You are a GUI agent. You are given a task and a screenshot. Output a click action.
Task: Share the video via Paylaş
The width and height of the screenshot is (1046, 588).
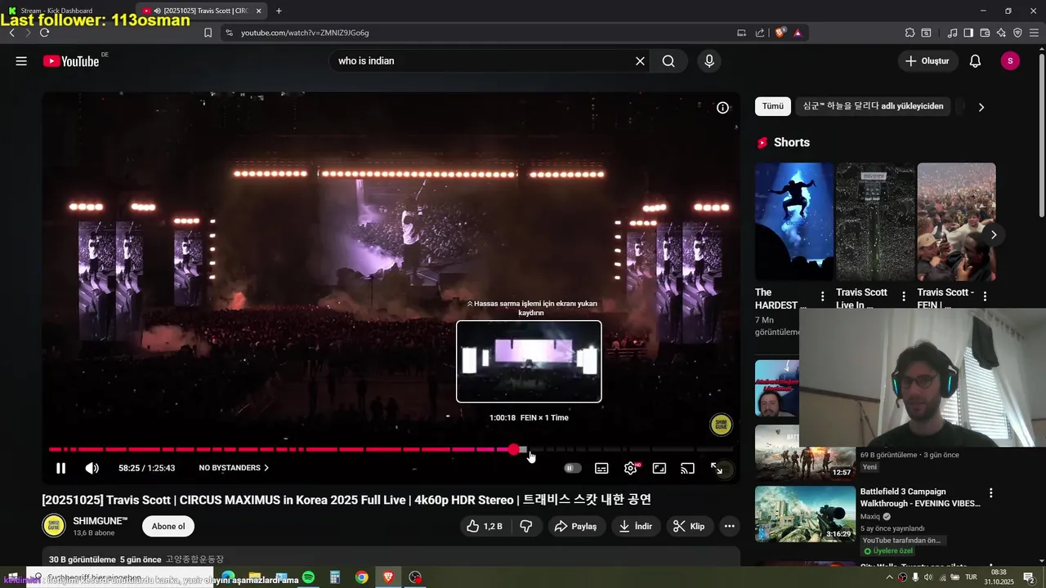click(x=576, y=526)
